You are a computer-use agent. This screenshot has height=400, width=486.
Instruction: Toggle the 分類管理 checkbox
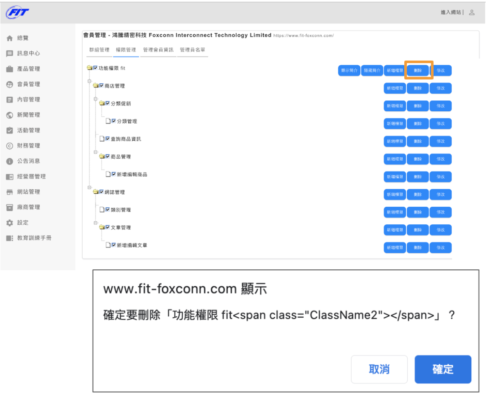click(114, 121)
